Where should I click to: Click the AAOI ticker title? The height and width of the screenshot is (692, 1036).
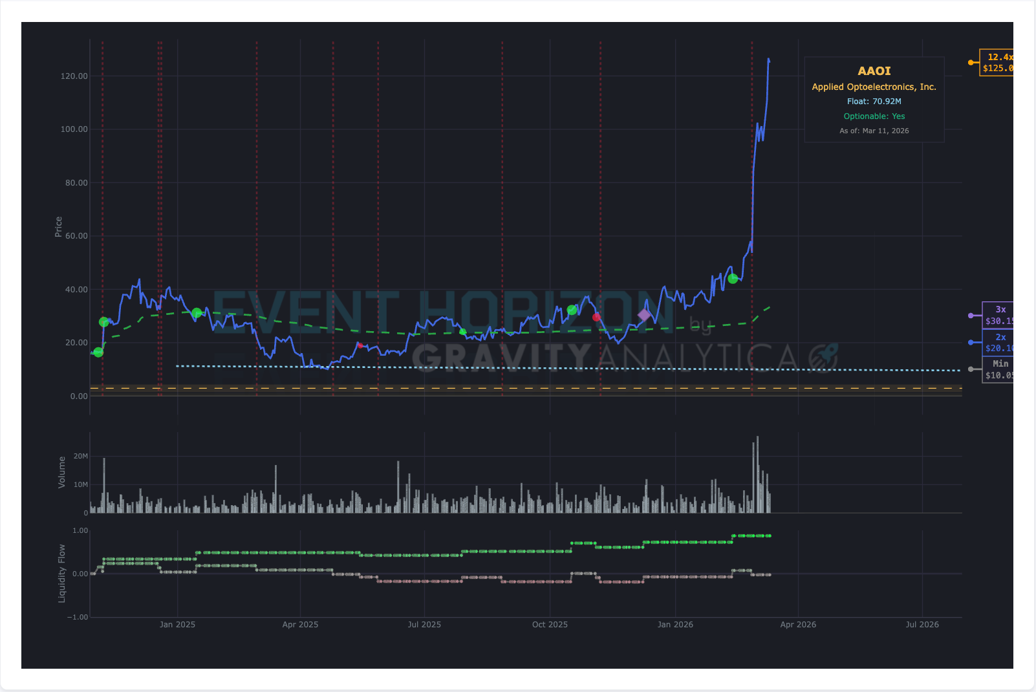pyautogui.click(x=874, y=71)
